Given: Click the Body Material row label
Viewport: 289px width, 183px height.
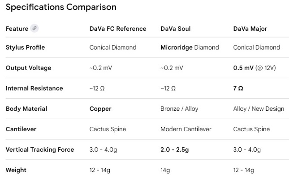Looking at the screenshot, I should coord(26,109).
